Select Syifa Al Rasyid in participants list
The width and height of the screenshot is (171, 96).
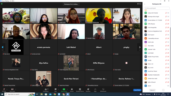[157, 82]
